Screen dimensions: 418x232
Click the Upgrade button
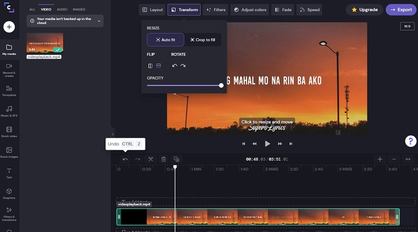pyautogui.click(x=364, y=9)
